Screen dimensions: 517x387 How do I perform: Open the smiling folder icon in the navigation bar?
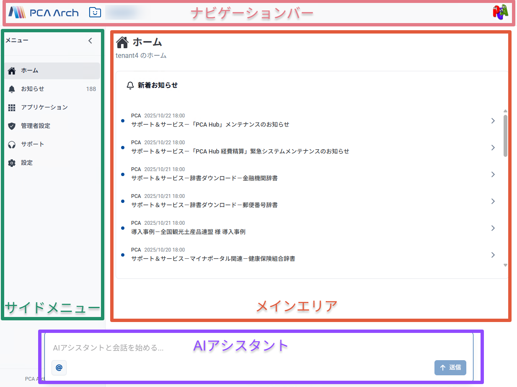coord(95,12)
